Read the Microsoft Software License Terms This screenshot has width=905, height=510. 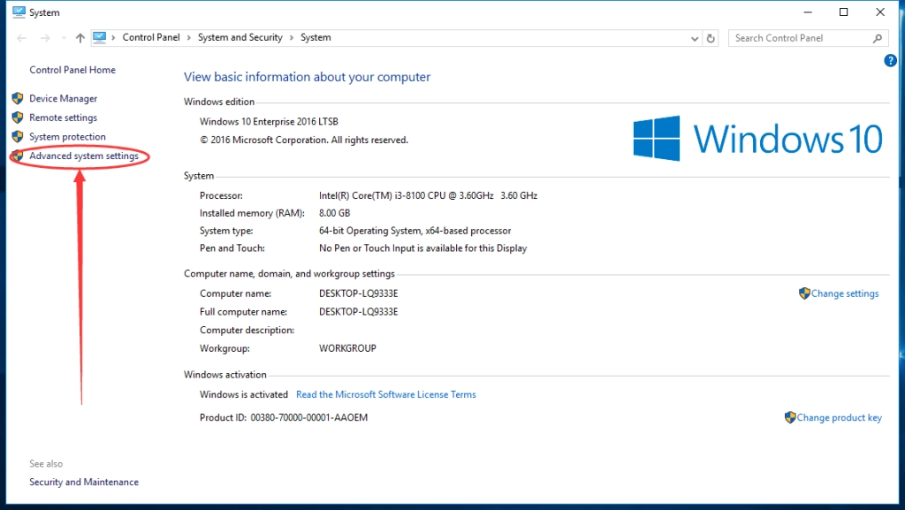point(385,394)
